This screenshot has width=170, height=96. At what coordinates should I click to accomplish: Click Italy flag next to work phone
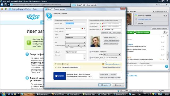coord(101,26)
